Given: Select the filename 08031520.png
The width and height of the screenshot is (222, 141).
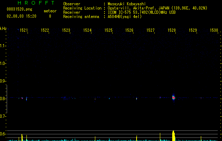Looking at the screenshot, I should coord(19,9).
